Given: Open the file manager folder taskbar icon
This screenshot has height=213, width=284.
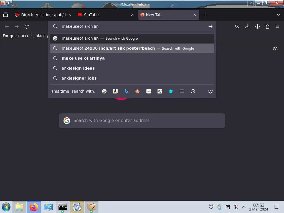Looking at the screenshot, I should point(19,207).
